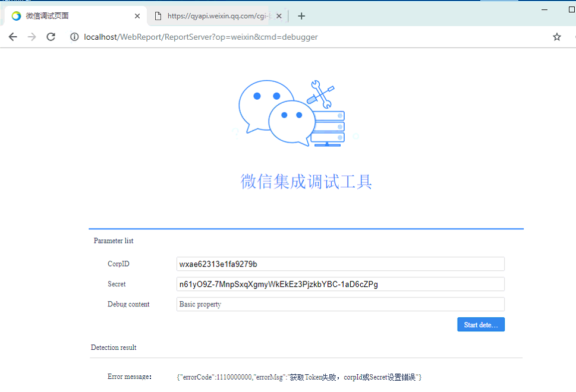The width and height of the screenshot is (576, 392).
Task: Click the forward navigation arrow
Action: (x=32, y=37)
